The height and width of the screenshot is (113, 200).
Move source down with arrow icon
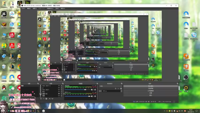point(52,99)
